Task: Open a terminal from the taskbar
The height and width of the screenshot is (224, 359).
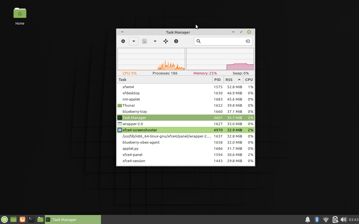Action: (x=31, y=220)
